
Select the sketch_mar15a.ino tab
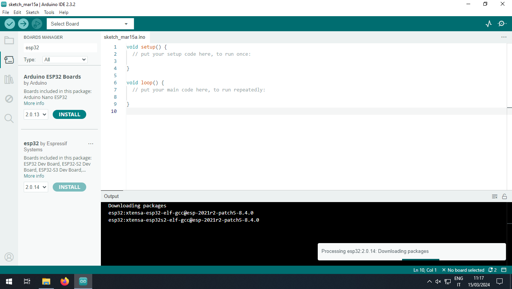click(125, 37)
